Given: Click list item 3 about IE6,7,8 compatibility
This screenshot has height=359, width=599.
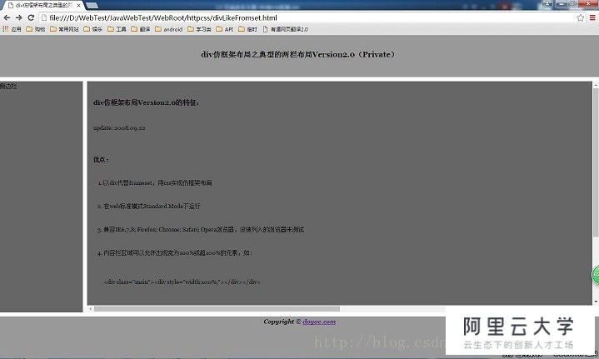Looking at the screenshot, I should (x=201, y=230).
